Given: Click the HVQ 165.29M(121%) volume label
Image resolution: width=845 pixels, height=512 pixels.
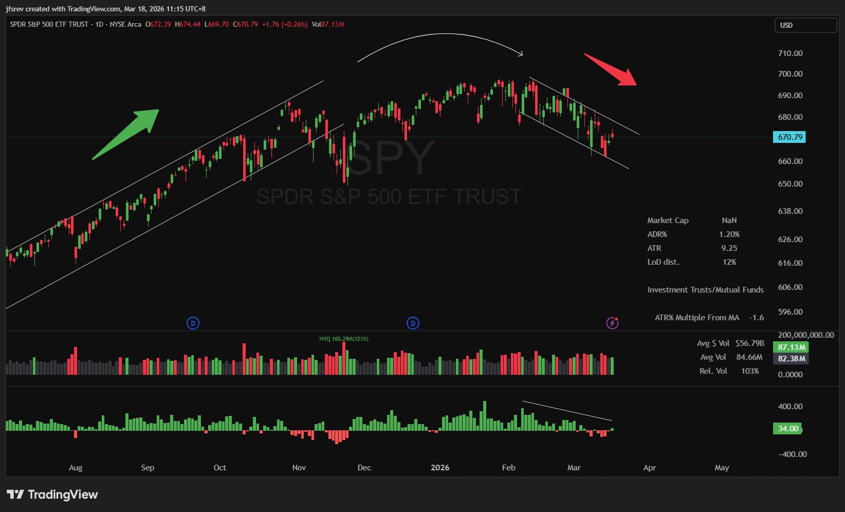Looking at the screenshot, I should [344, 339].
